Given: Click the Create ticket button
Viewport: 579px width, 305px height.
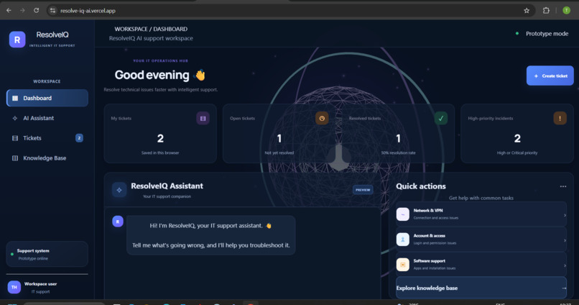Looking at the screenshot, I should 550,76.
